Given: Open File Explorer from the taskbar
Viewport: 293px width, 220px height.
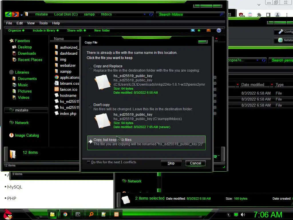Looking at the screenshot, I should (52, 214).
